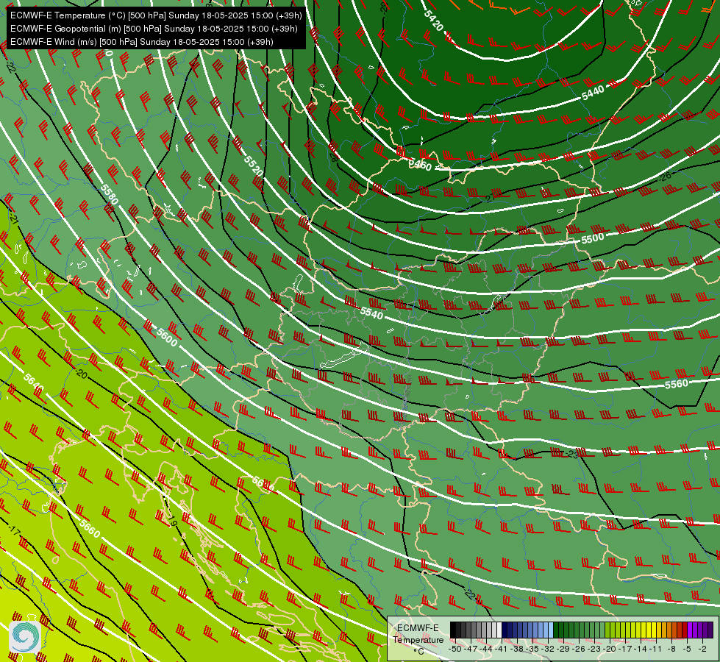
Task: Click the 5540 geopotential contour label
Action: 371,313
